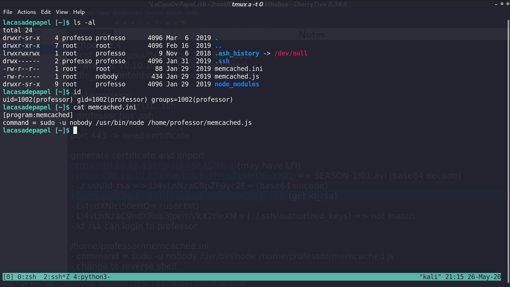Click the node_modules directory name

coord(237,84)
